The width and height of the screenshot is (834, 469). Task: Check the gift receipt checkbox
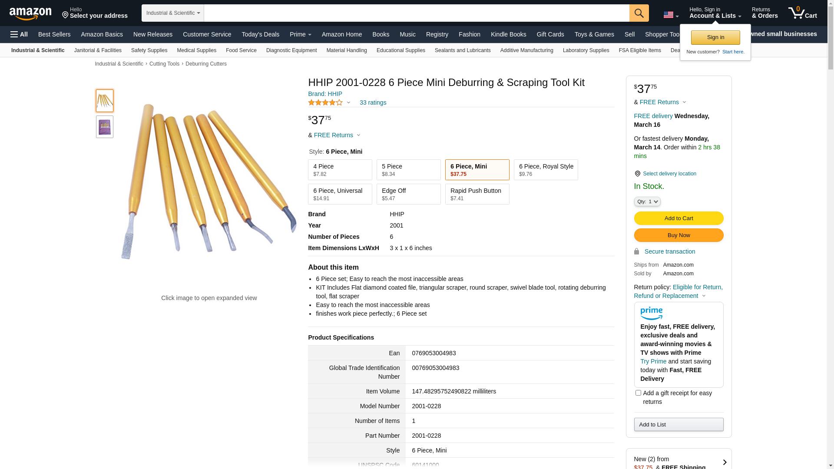[x=638, y=393]
